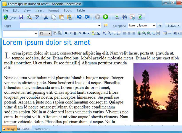The height and width of the screenshot is (133, 182).
Task: Toggle Bold formatting
Action: 66,33
